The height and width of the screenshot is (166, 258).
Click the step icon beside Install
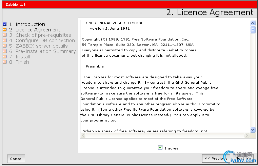click(5, 57)
